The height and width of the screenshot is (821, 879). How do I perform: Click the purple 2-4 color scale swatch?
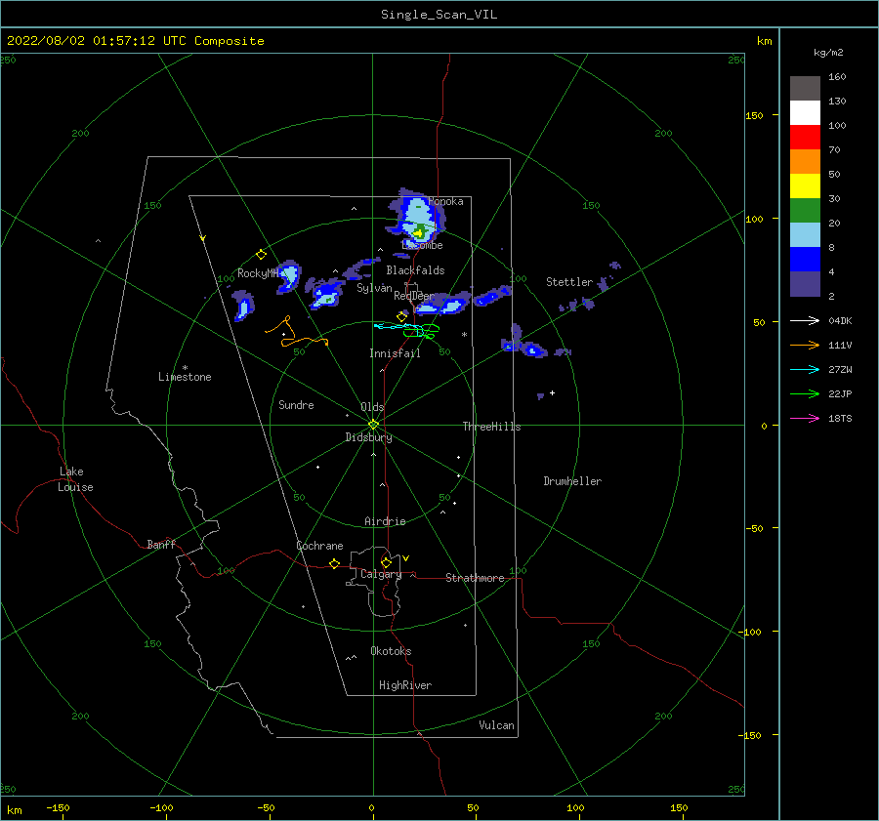click(x=805, y=283)
